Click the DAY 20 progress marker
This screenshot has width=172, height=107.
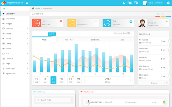[x=52, y=34]
